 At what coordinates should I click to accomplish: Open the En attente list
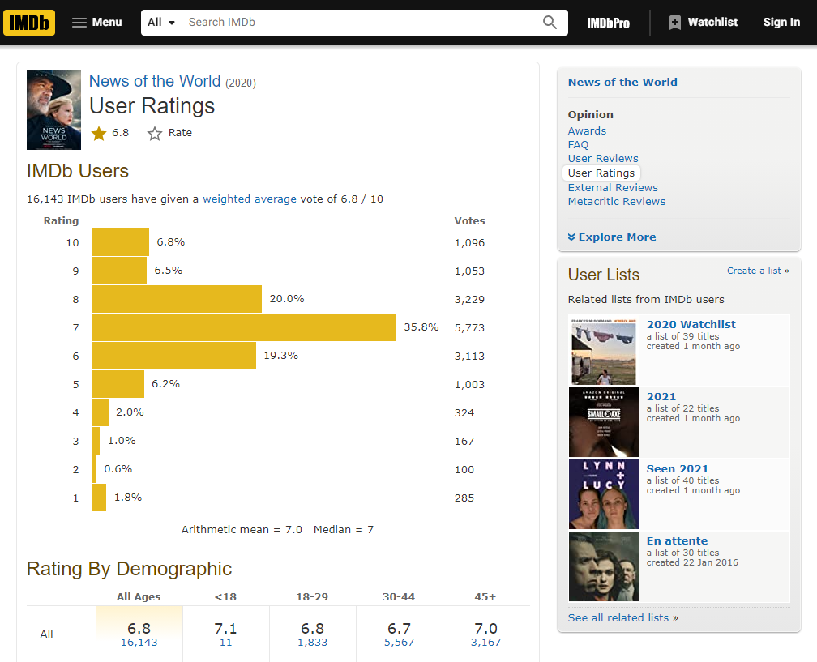click(x=677, y=540)
